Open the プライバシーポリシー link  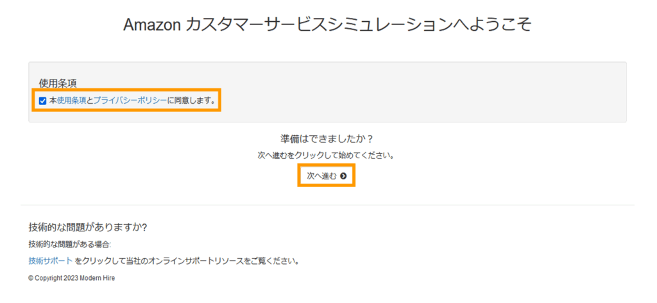tap(130, 101)
